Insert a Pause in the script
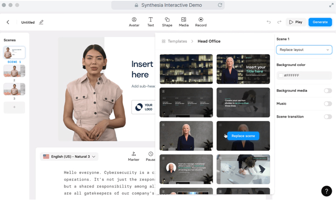The width and height of the screenshot is (336, 200). pos(150,156)
